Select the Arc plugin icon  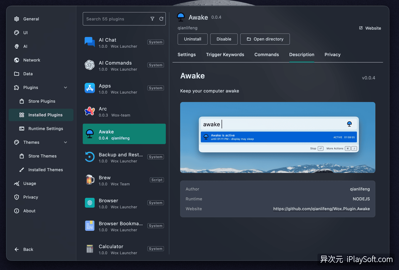pos(90,111)
